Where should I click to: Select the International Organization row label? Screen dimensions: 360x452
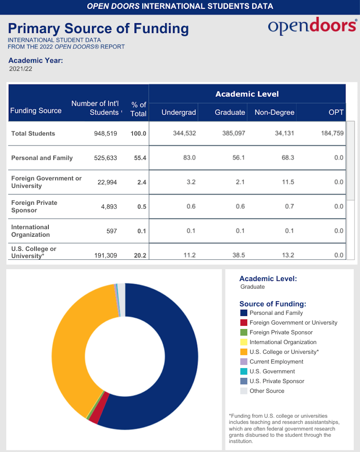coord(31,231)
